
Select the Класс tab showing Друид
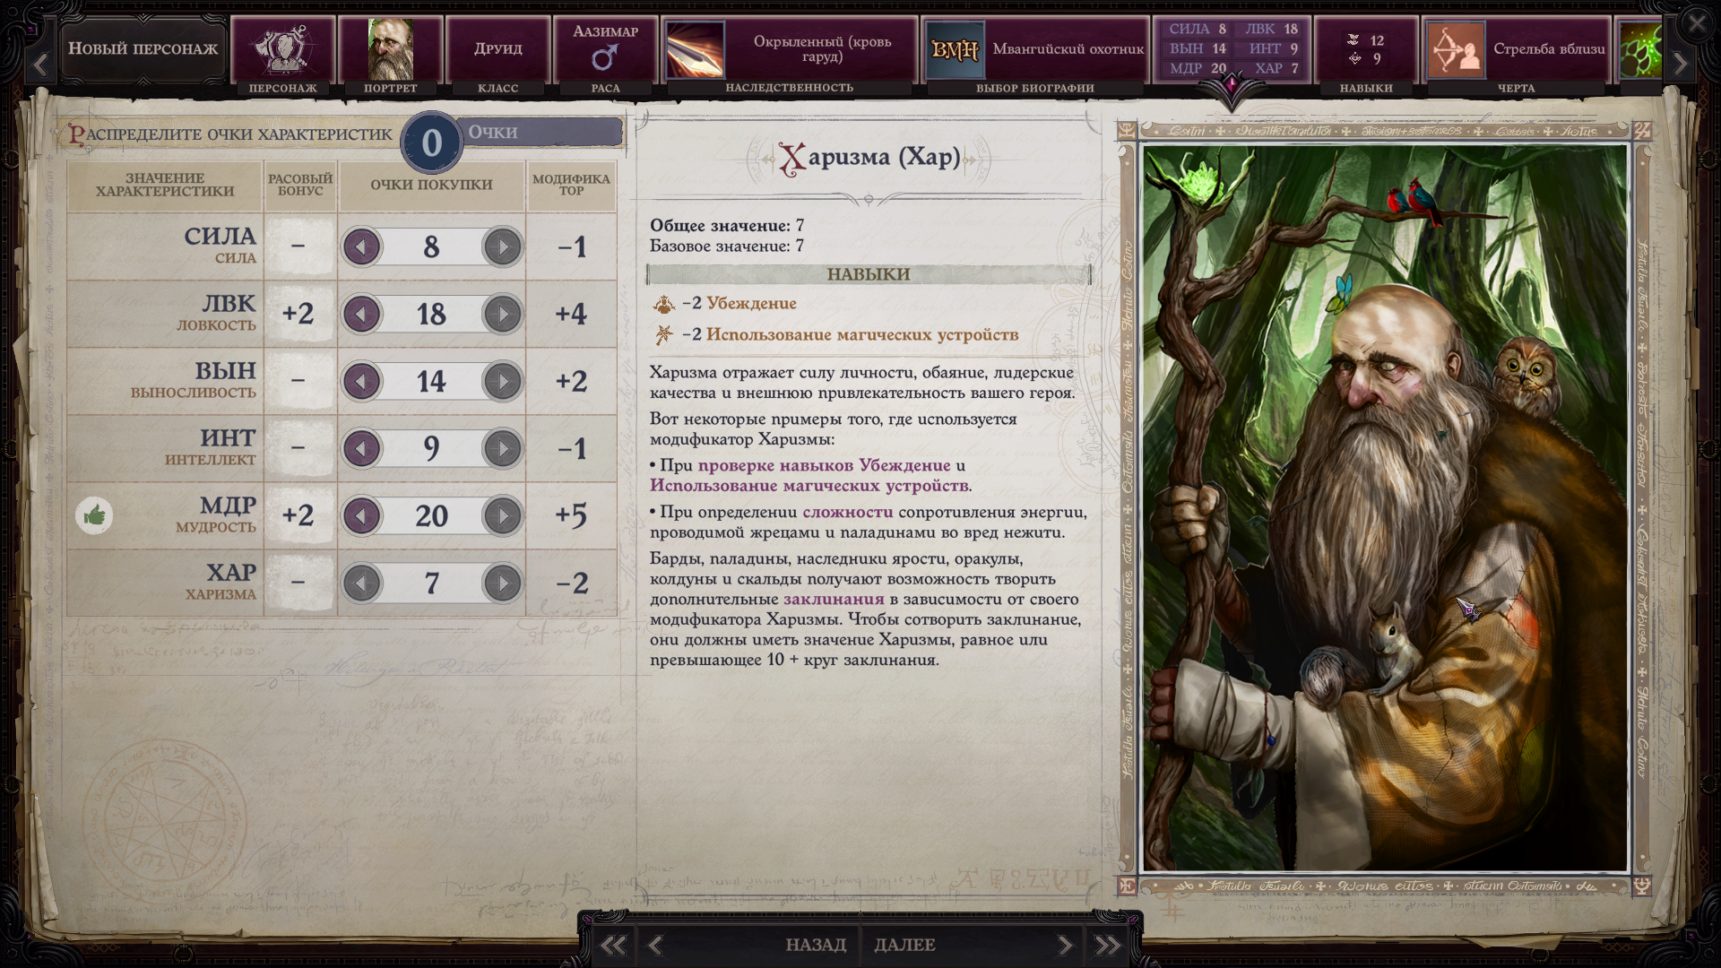[x=498, y=49]
